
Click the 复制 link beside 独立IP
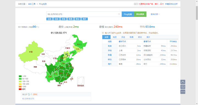(35, 94)
